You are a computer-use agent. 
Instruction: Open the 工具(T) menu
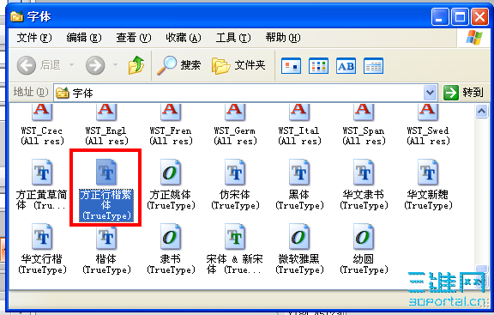[x=233, y=38]
